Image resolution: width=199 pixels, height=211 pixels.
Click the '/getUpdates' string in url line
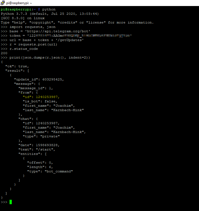pos(69,40)
